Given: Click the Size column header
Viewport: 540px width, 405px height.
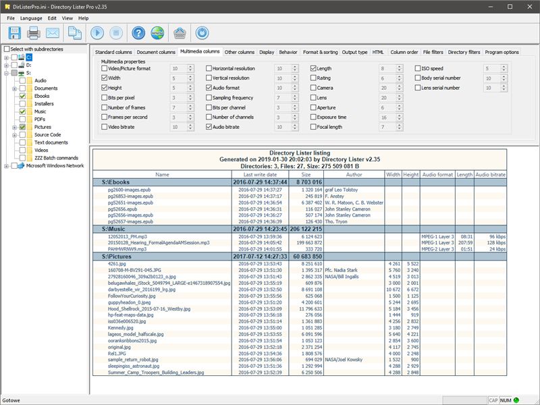Looking at the screenshot, I should coord(306,175).
